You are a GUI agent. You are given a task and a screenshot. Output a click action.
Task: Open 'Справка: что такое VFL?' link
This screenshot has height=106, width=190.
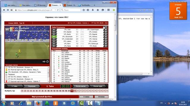click(x=57, y=17)
